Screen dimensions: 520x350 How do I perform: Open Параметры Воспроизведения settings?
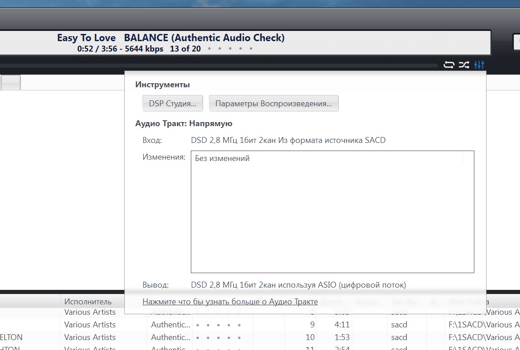(x=274, y=104)
